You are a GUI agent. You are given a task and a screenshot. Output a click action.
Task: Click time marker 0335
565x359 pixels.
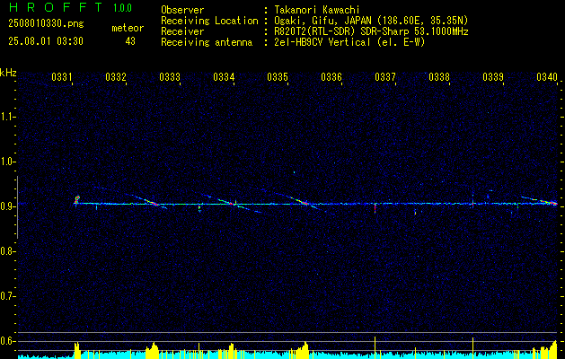278,77
